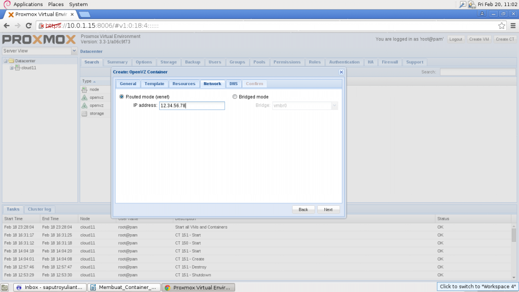Screen dimensions: 519x292
Task: Click the Create VM button
Action: click(x=479, y=39)
